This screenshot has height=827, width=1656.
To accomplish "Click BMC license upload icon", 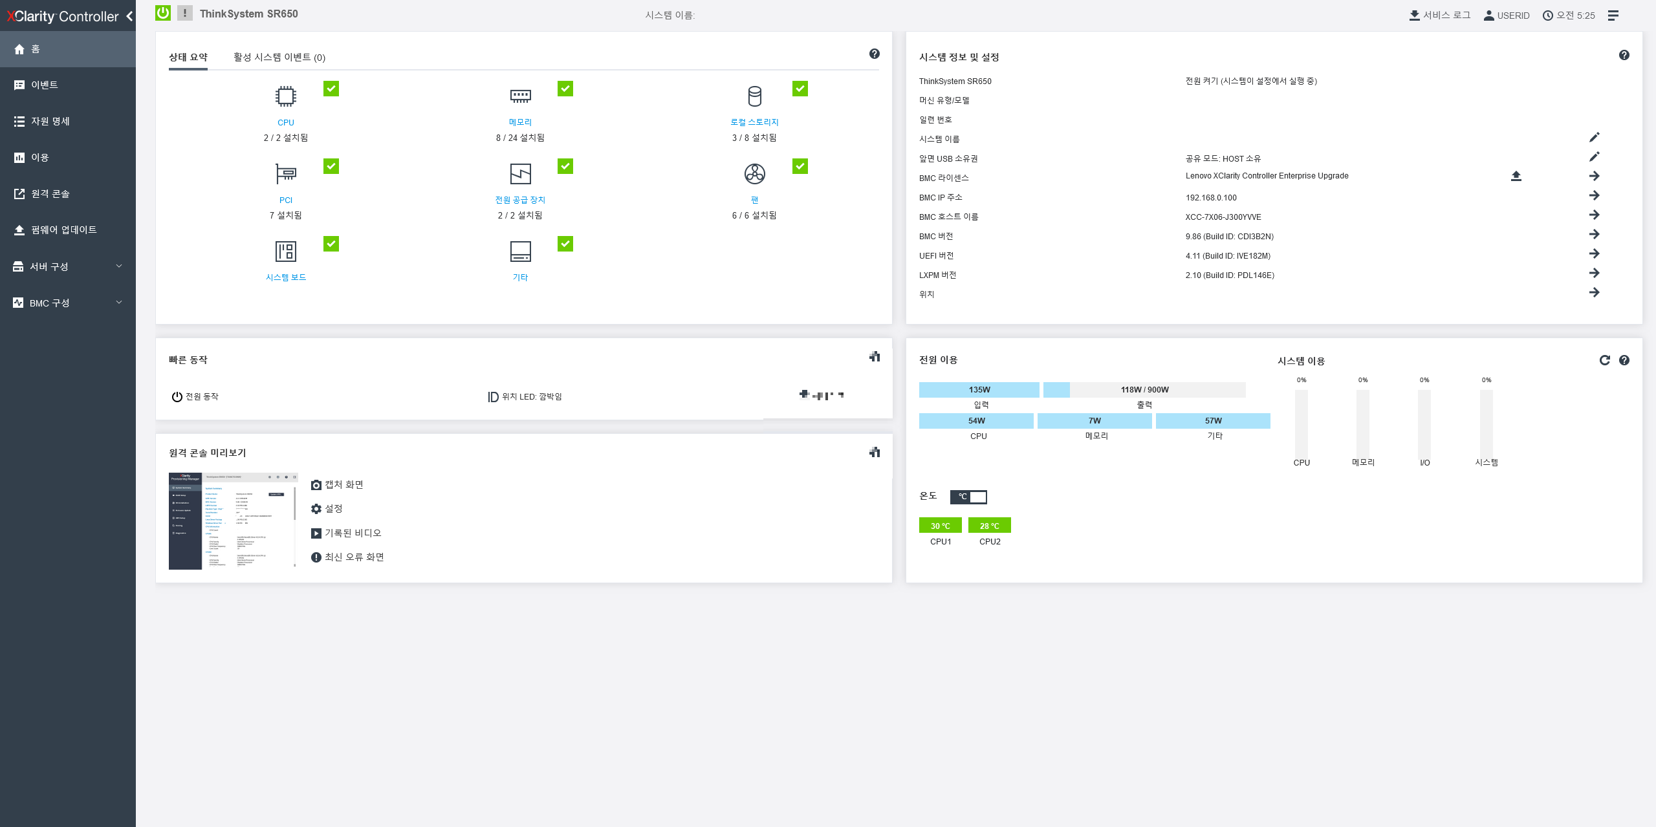I will [x=1516, y=176].
